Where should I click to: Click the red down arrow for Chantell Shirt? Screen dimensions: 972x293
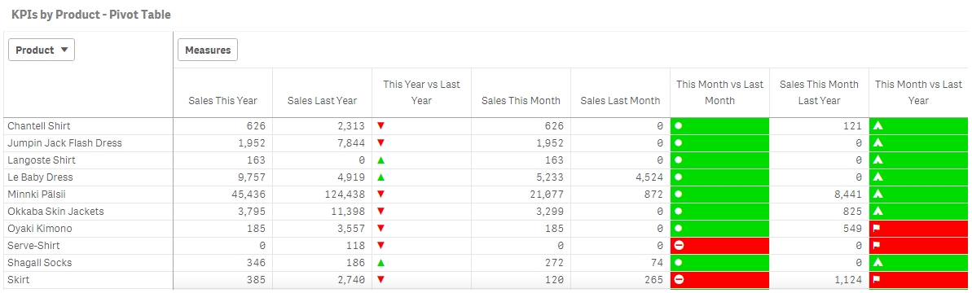click(381, 126)
